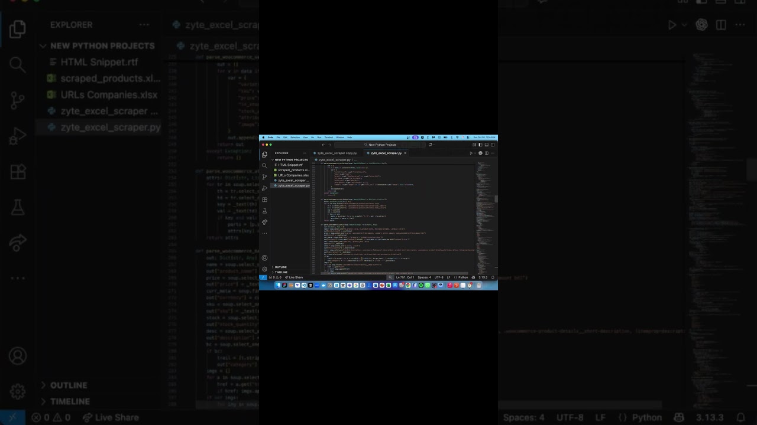757x425 pixels.
Task: Click Ln 751, Col 1 in status bar
Action: coord(405,277)
